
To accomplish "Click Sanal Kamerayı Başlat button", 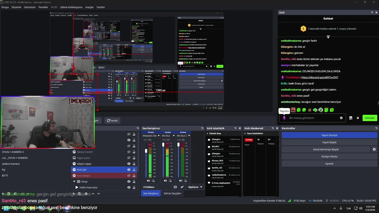I will coord(326,149).
